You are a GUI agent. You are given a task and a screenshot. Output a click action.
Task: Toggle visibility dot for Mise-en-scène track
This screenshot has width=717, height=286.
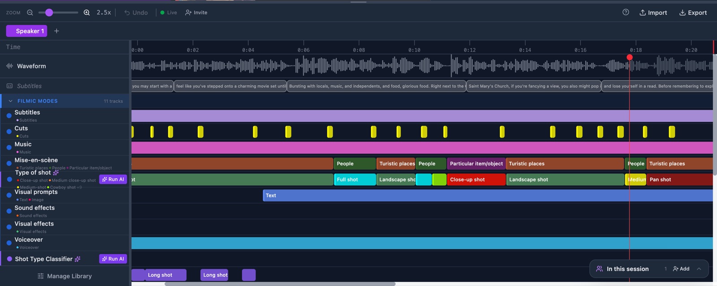(9, 163)
